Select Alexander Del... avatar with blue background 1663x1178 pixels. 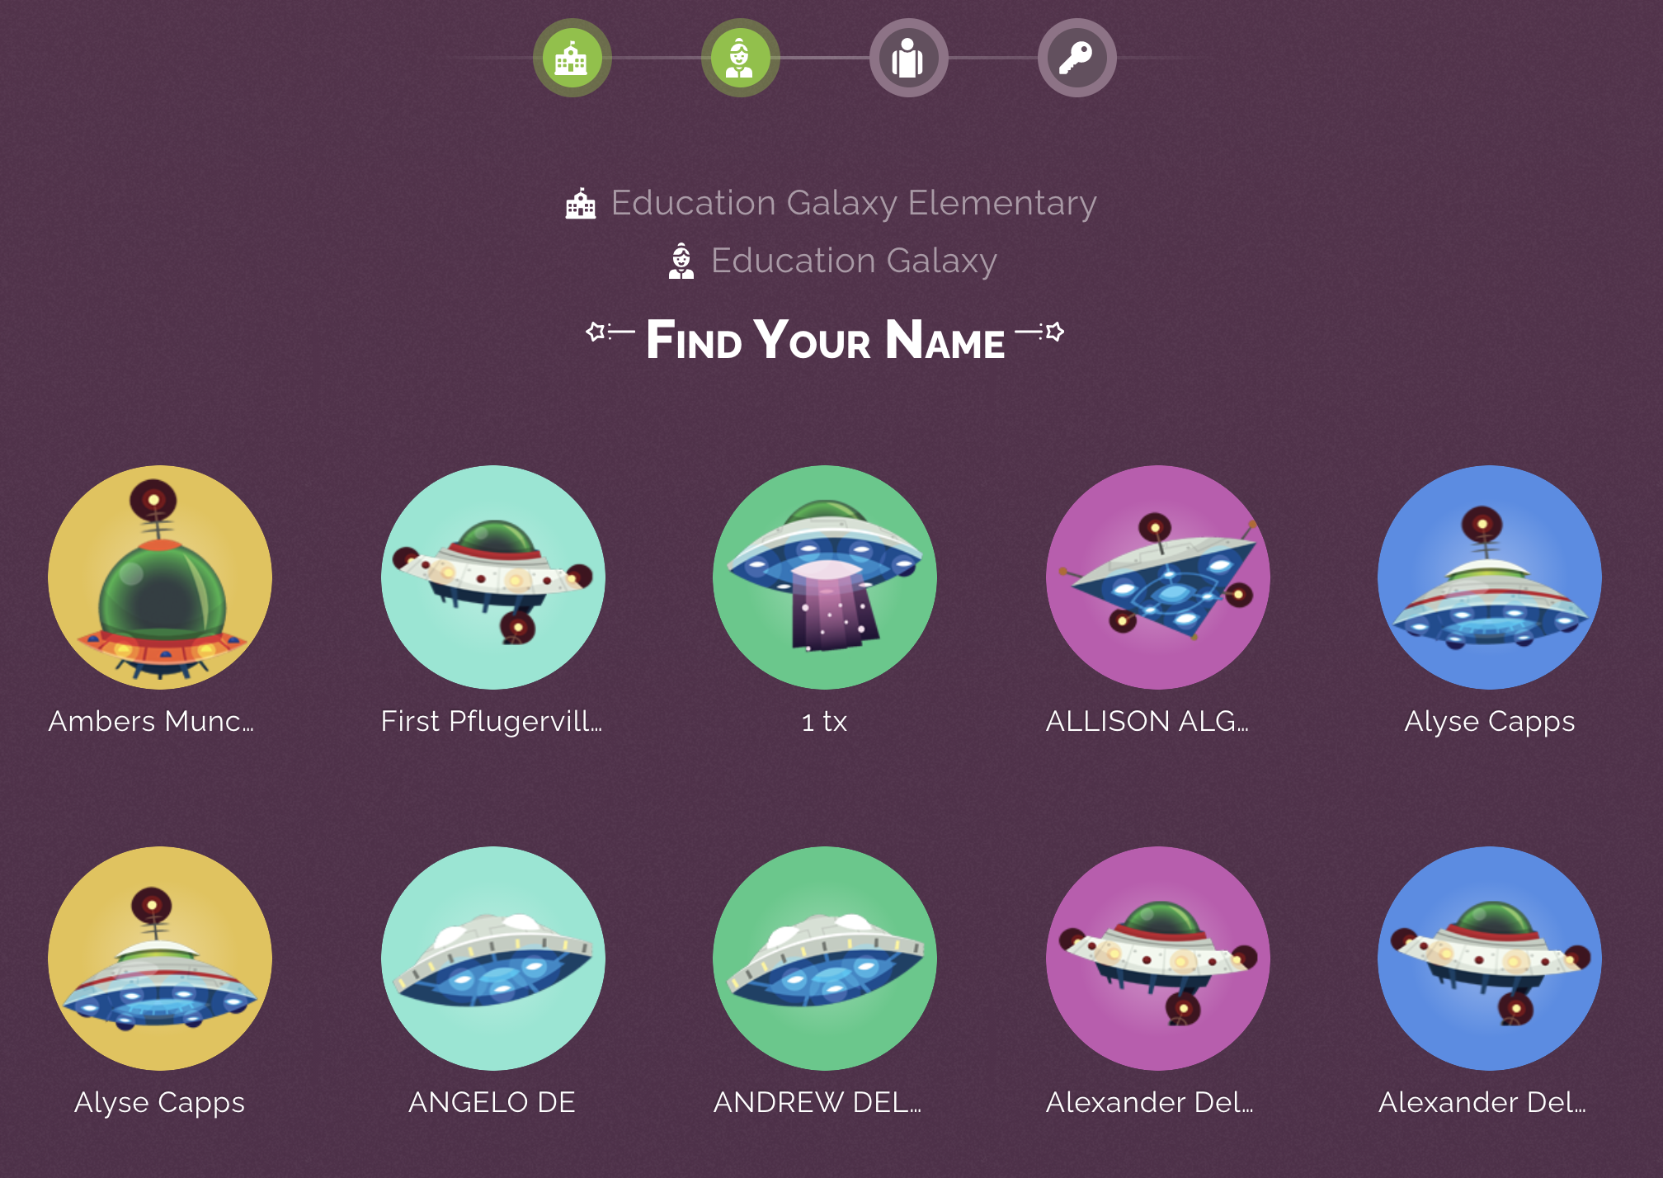1490,959
